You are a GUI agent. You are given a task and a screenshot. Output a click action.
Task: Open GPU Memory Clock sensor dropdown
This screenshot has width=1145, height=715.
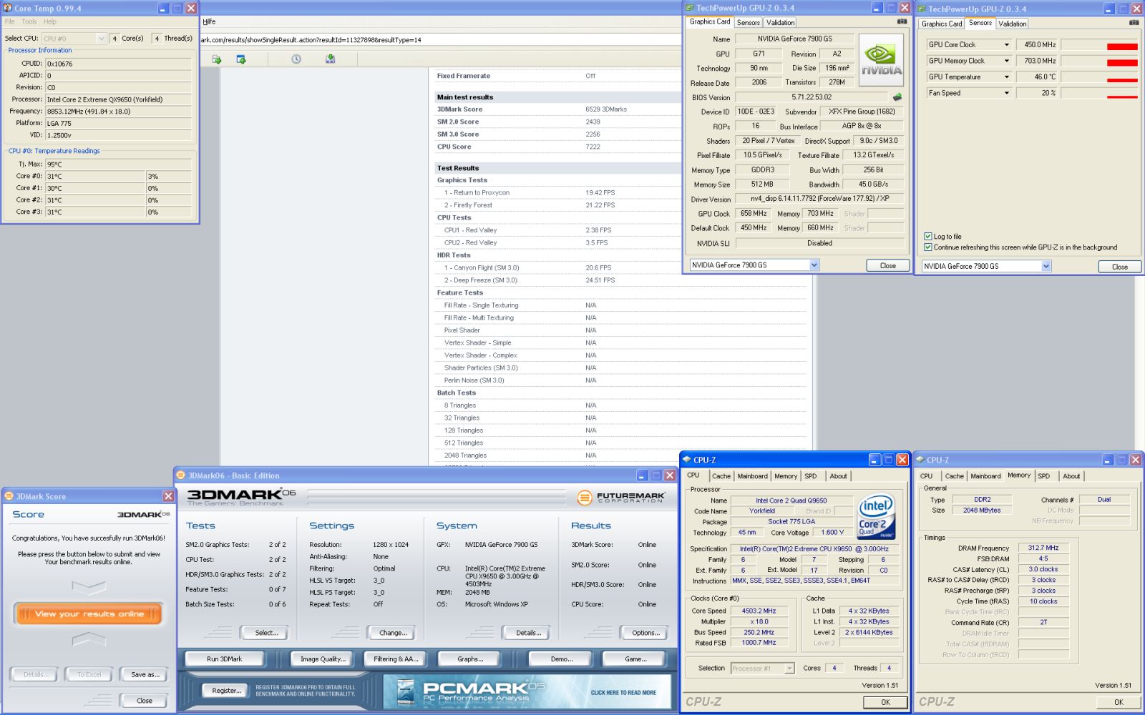click(x=1006, y=61)
